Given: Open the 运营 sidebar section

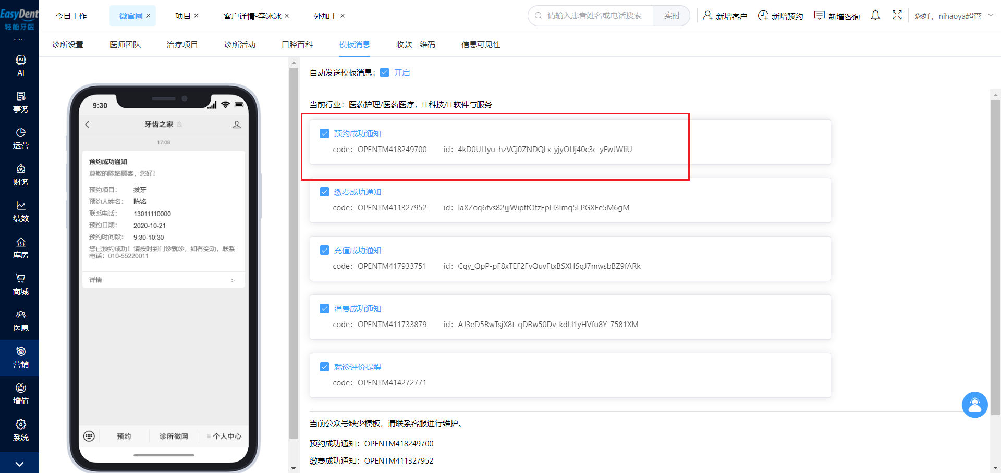Looking at the screenshot, I should pos(20,139).
